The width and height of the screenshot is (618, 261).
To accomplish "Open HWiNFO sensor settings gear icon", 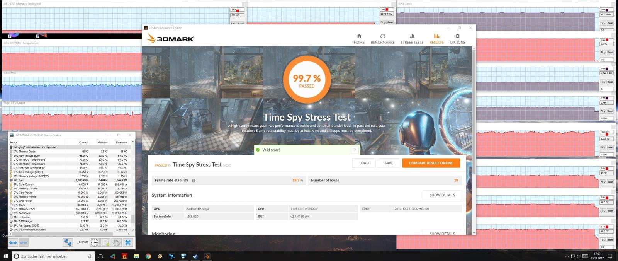I will pos(116,242).
